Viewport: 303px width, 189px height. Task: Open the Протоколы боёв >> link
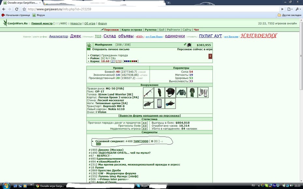[144, 126]
